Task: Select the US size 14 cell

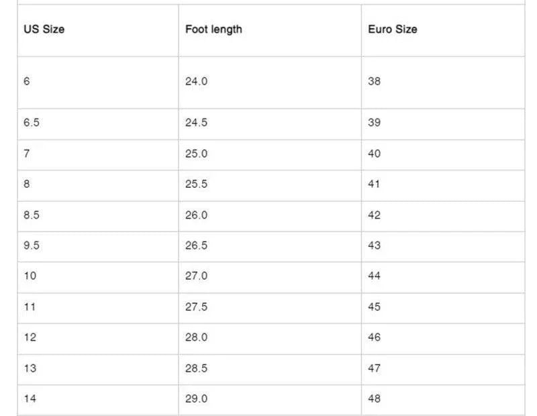Action: point(30,399)
